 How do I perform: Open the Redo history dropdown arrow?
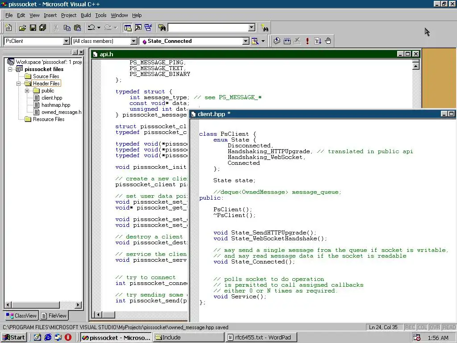pos(116,28)
